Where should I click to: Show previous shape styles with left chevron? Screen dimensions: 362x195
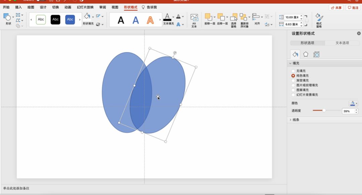(x=31, y=20)
